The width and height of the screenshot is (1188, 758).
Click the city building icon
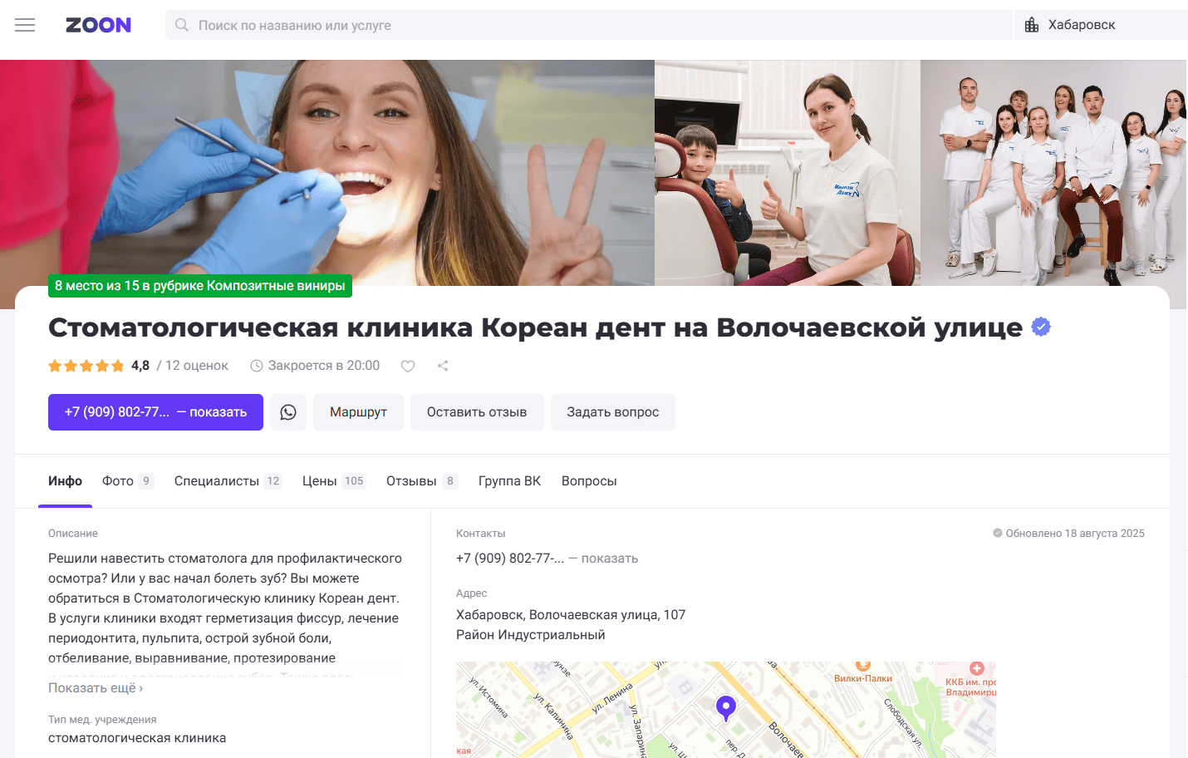click(1032, 25)
